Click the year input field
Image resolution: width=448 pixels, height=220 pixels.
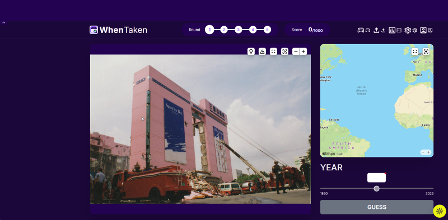coord(376,178)
